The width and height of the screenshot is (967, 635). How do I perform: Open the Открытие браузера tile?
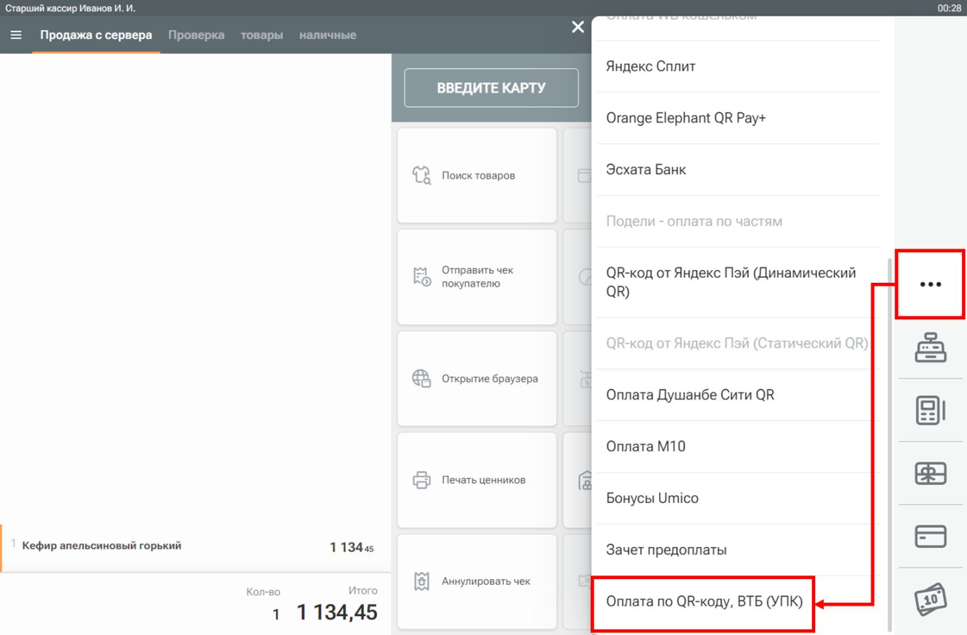pyautogui.click(x=477, y=378)
